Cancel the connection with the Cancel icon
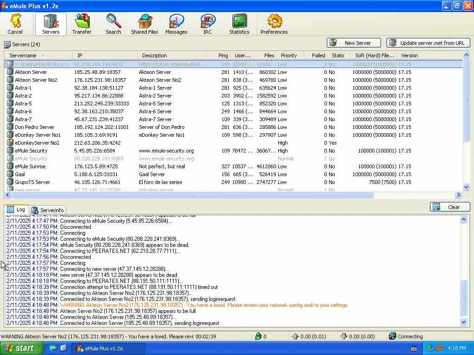This screenshot has width=474, height=355. [x=15, y=24]
